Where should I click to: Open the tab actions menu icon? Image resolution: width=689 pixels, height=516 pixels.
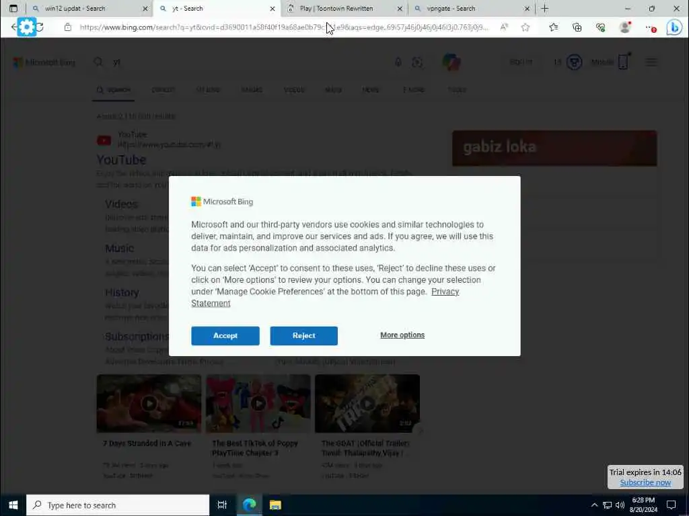(13, 8)
